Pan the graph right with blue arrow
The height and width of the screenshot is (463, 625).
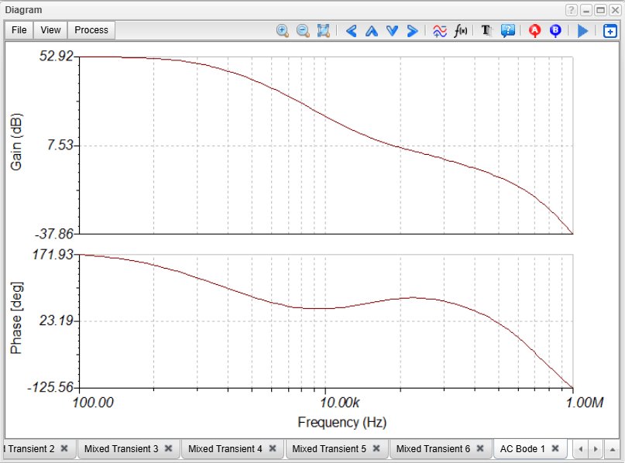click(412, 31)
